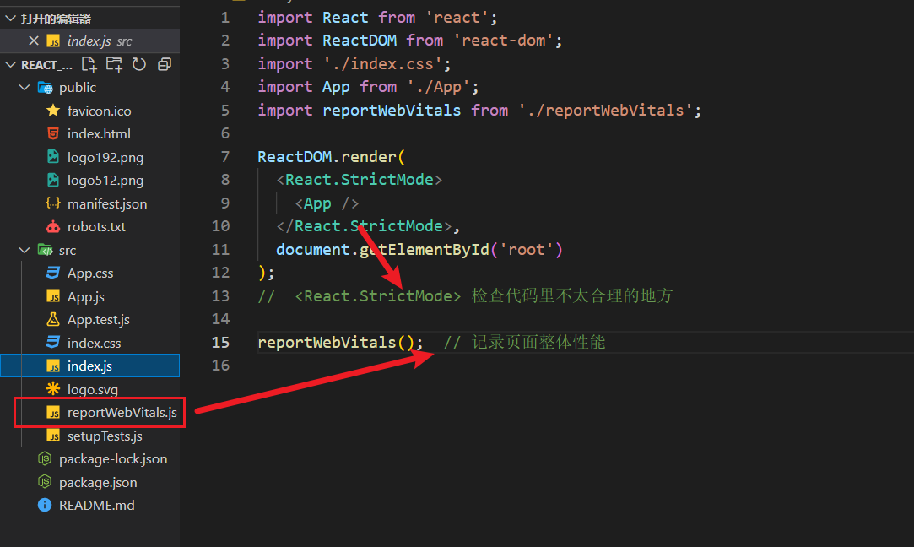Open App.css in src folder
Image resolution: width=914 pixels, height=547 pixels.
click(90, 273)
